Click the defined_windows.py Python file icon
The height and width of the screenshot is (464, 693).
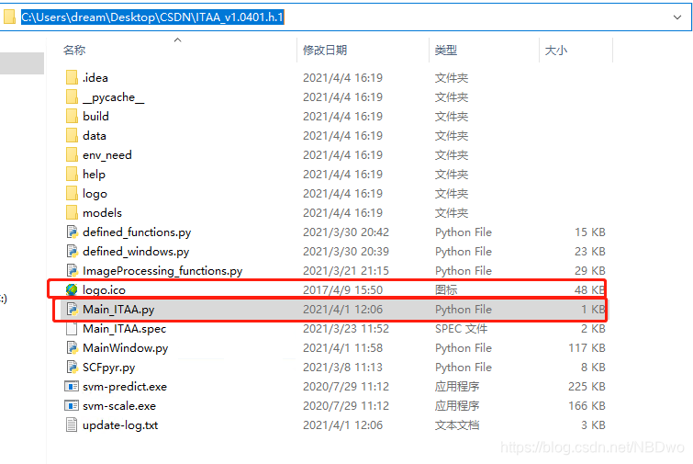[72, 251]
